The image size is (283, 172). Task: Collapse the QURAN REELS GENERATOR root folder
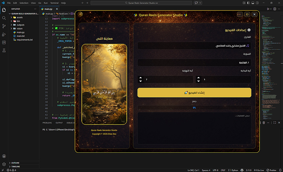pos(23,14)
